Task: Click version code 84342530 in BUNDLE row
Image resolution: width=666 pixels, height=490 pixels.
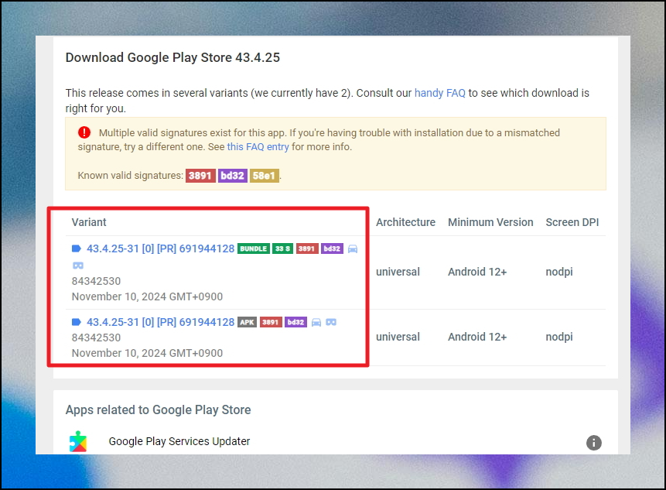Action: point(96,281)
